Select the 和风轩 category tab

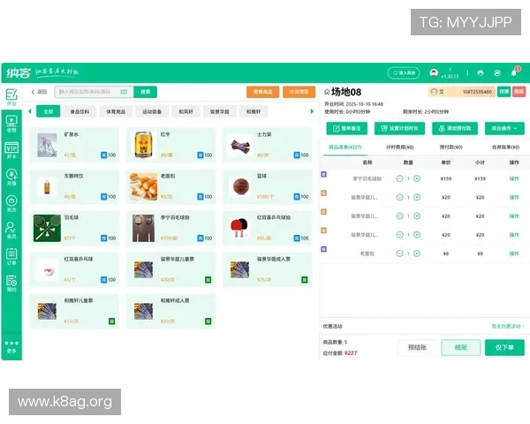tap(185, 111)
